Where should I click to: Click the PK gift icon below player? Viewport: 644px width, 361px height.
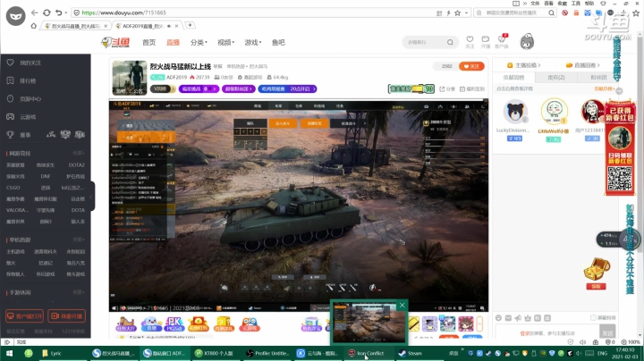tap(174, 324)
